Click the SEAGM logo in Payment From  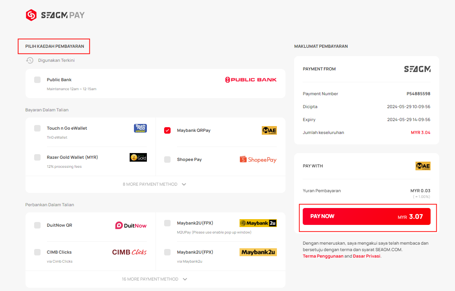[417, 69]
